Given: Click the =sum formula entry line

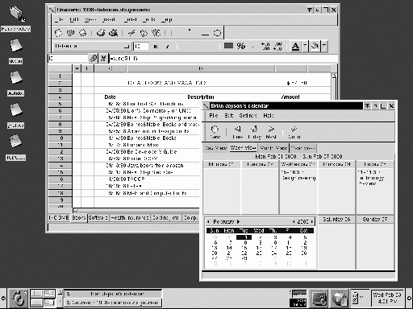Looking at the screenshot, I should coord(223,58).
